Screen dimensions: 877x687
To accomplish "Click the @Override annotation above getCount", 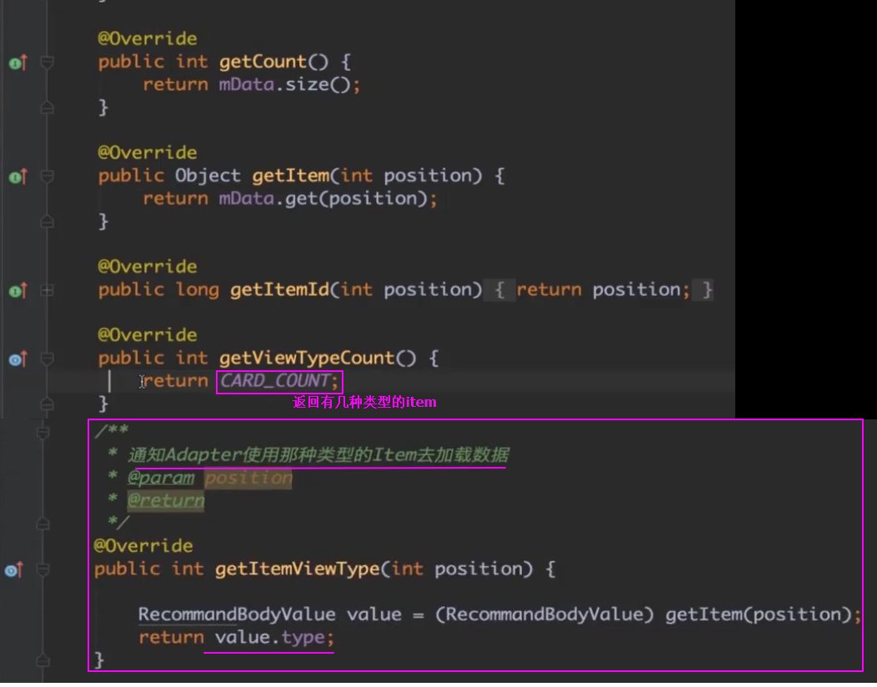I will point(147,38).
